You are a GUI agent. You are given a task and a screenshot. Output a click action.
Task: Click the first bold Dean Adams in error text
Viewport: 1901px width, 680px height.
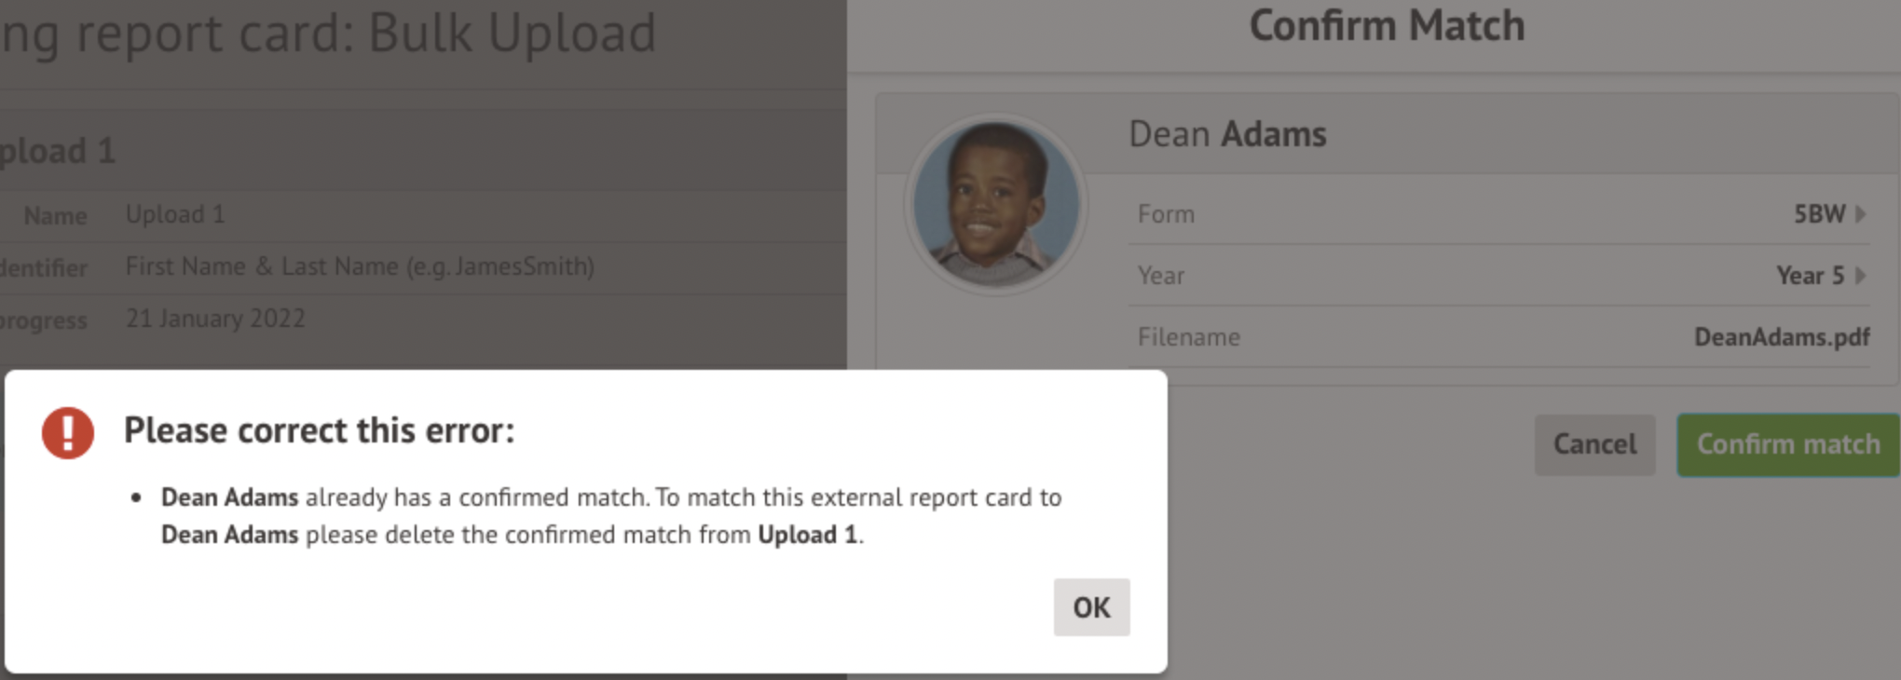click(229, 497)
